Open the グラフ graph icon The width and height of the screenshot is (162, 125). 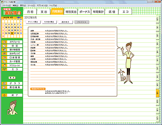[x=4, y=84]
